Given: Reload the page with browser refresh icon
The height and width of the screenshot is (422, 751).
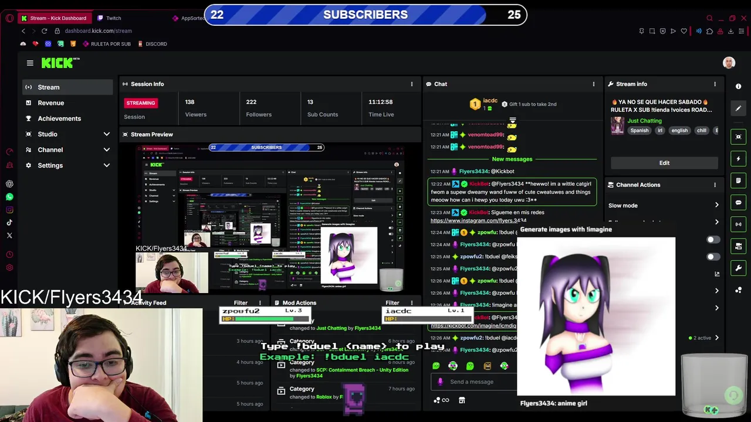Looking at the screenshot, I should click(x=44, y=30).
